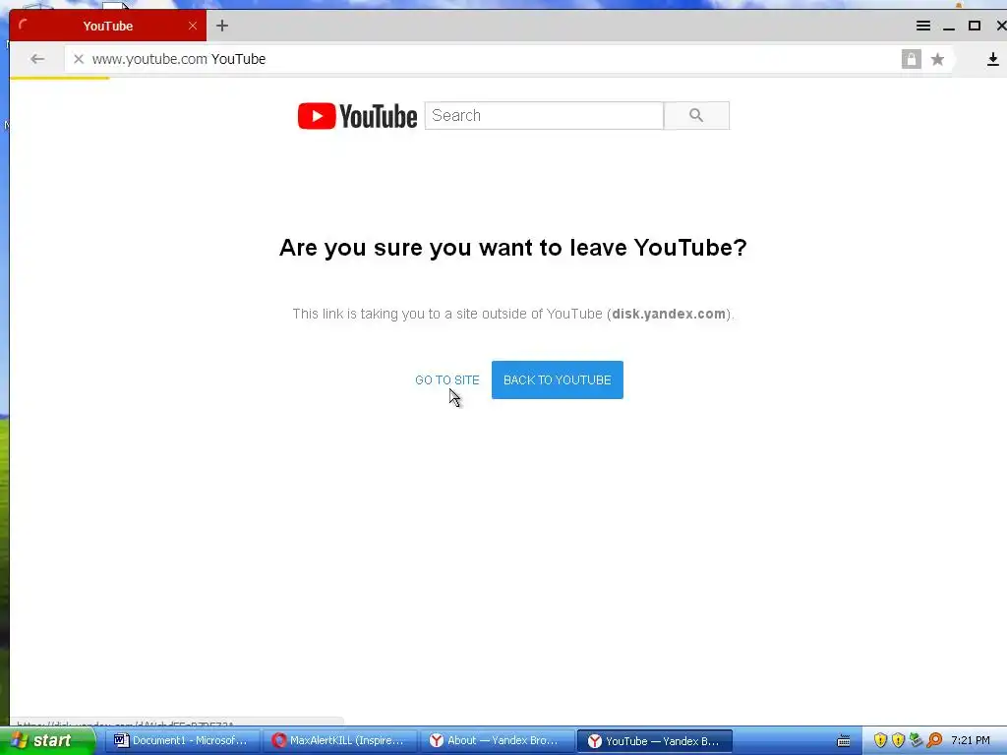Switch to Document1 Microsoft Word taskbar item
Image resolution: width=1007 pixels, height=755 pixels.
[x=182, y=741]
